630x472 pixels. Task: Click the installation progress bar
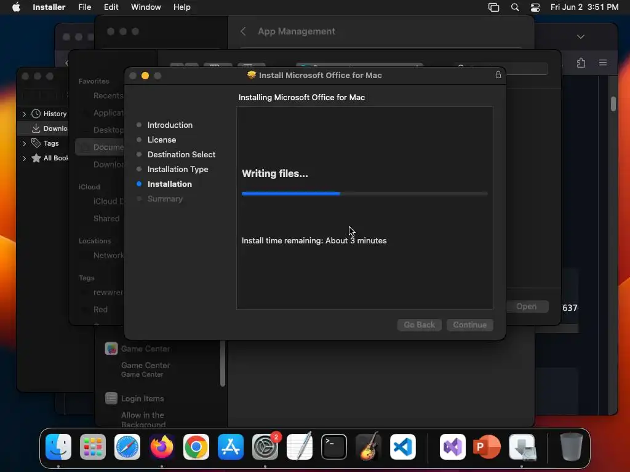pos(364,194)
